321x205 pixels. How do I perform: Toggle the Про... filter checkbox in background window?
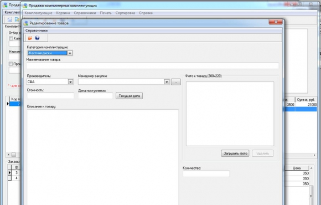point(11,64)
